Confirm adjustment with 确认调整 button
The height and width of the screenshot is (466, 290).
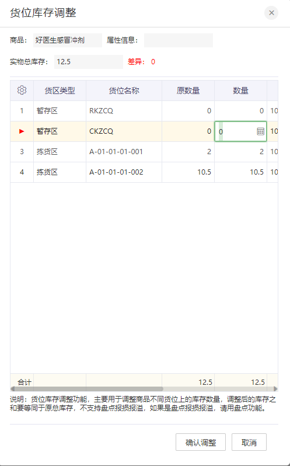(x=201, y=442)
